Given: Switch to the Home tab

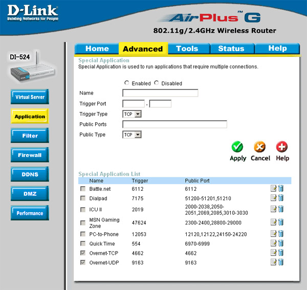Looking at the screenshot, I should pyautogui.click(x=97, y=49).
